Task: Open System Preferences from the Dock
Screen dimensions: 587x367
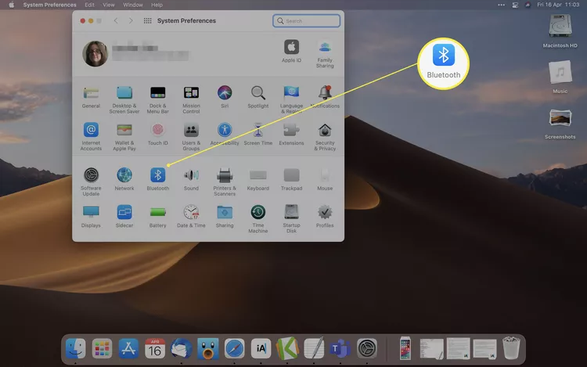Action: [366, 349]
